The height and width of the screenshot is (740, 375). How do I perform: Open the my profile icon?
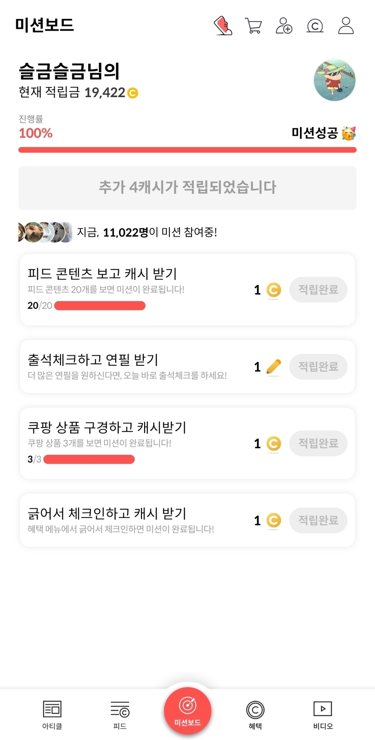pyautogui.click(x=346, y=26)
